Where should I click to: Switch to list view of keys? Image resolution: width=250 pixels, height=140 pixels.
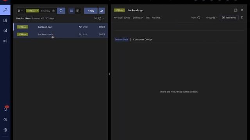coord(71,11)
